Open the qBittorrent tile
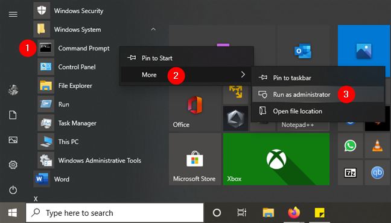The height and width of the screenshot is (223, 391). 377,173
